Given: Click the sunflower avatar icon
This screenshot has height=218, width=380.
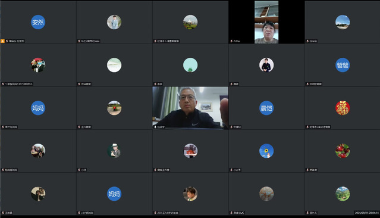Looking at the screenshot, I should click(x=266, y=151).
